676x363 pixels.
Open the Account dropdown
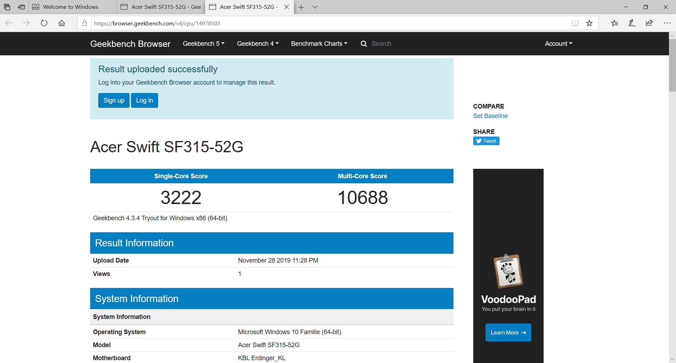558,44
